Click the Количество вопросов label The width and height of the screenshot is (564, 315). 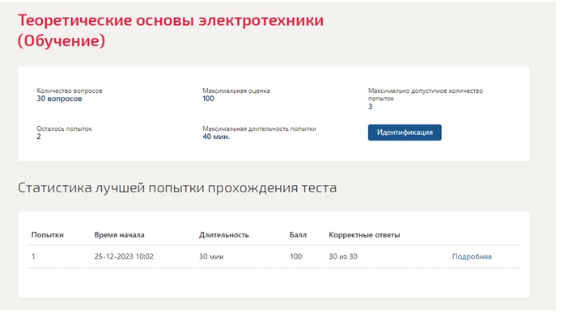70,90
